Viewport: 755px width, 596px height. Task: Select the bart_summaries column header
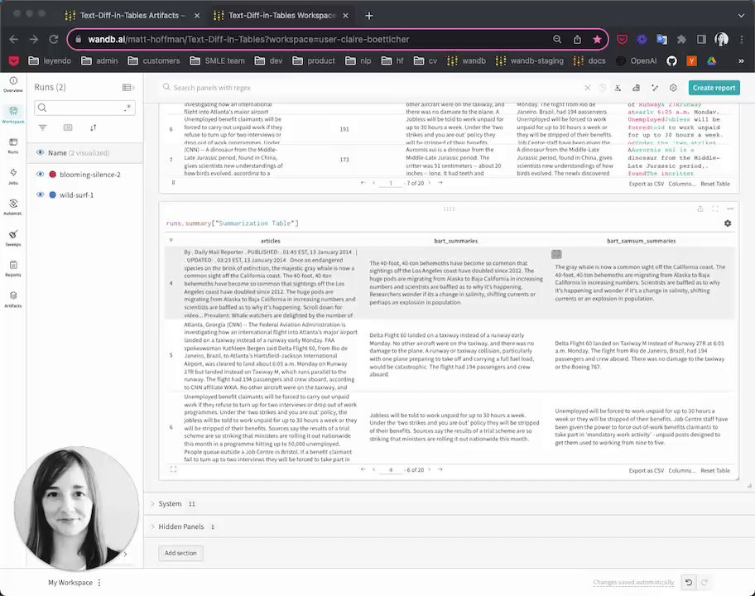pos(456,241)
